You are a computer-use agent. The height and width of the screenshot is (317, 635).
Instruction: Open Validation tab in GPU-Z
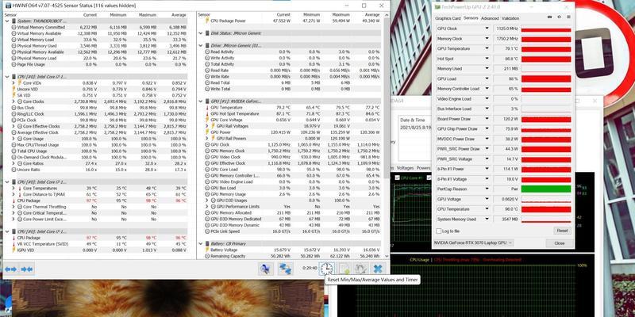pyautogui.click(x=510, y=18)
